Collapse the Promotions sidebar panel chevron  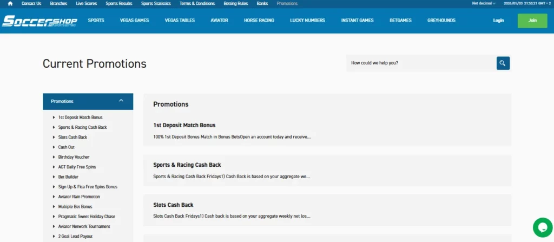point(121,101)
